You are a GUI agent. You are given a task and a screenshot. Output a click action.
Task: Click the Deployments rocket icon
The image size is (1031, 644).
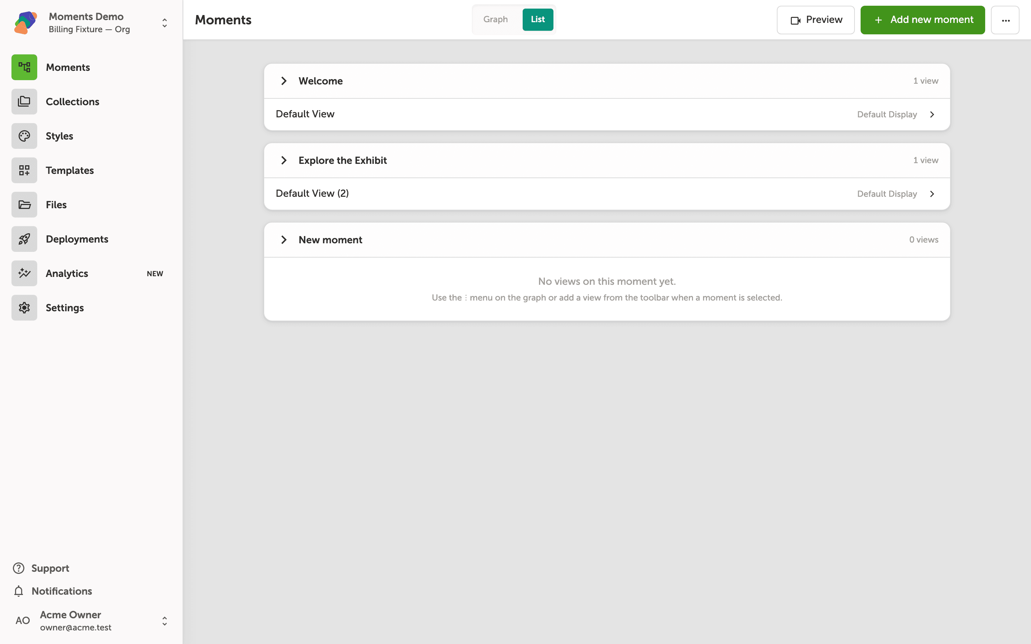(24, 239)
